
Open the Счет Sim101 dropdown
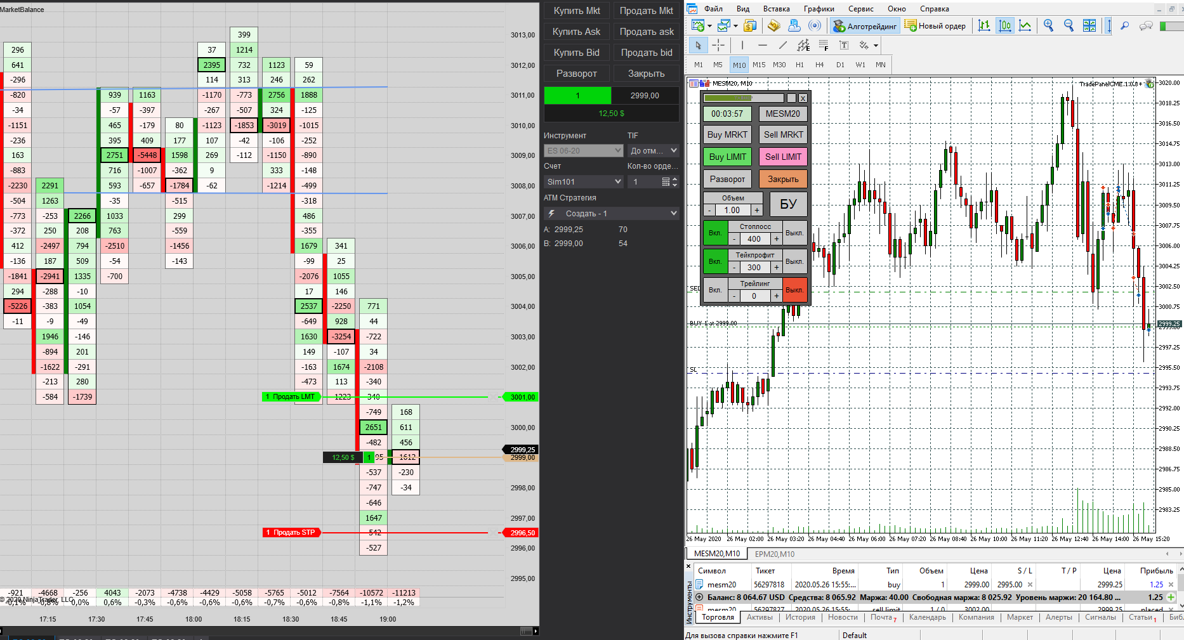tap(584, 182)
